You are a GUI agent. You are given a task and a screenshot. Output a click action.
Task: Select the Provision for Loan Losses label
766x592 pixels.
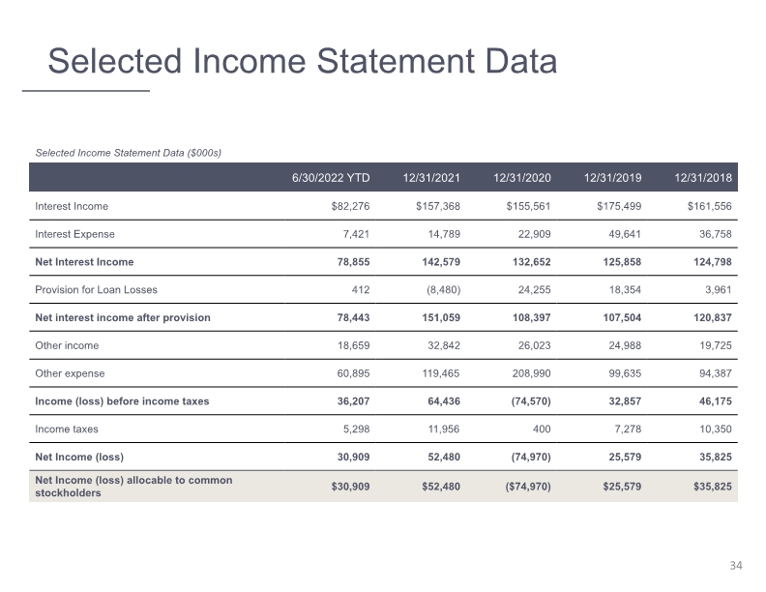(x=97, y=289)
